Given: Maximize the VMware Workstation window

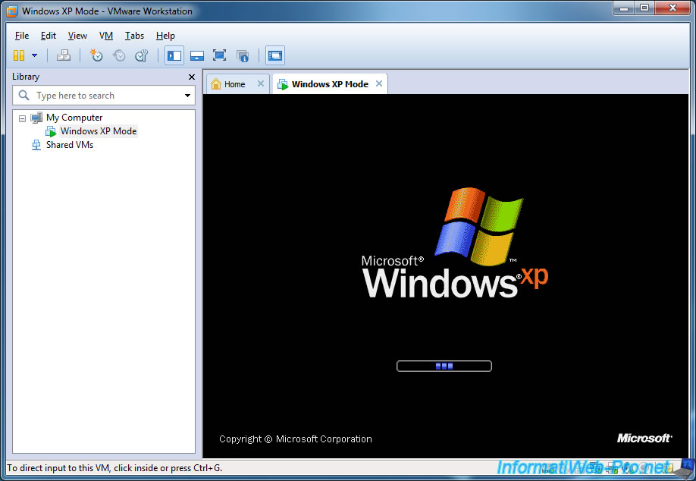Looking at the screenshot, I should point(644,8).
